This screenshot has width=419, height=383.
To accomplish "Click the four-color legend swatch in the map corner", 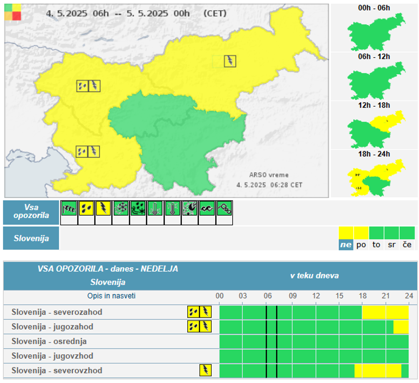I will 13,12.
